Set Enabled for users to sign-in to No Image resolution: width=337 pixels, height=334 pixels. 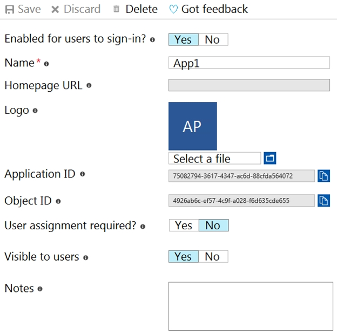(x=212, y=39)
